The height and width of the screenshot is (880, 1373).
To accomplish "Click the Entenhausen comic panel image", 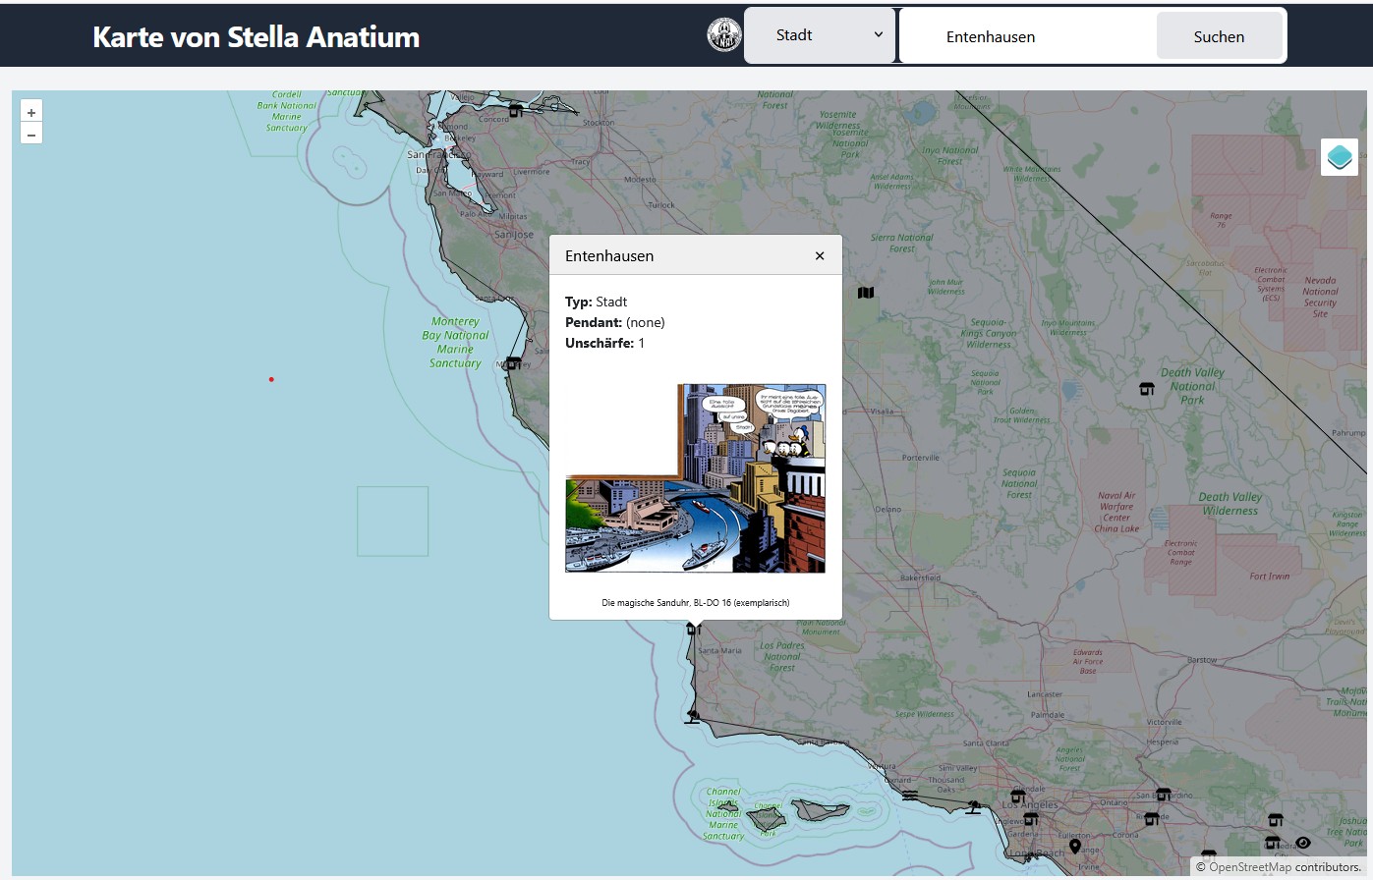I will click(x=695, y=478).
